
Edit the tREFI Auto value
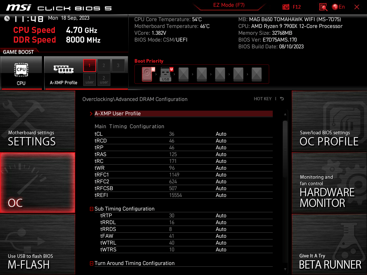[x=221, y=195]
